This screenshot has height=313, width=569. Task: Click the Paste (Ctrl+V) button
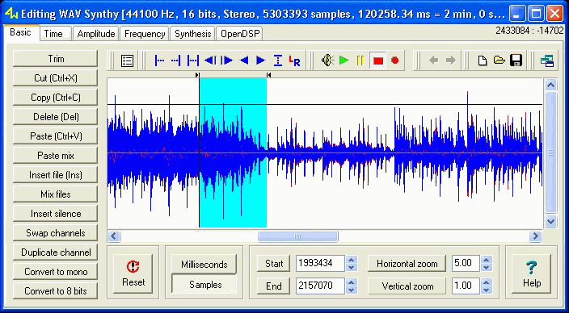(x=56, y=136)
